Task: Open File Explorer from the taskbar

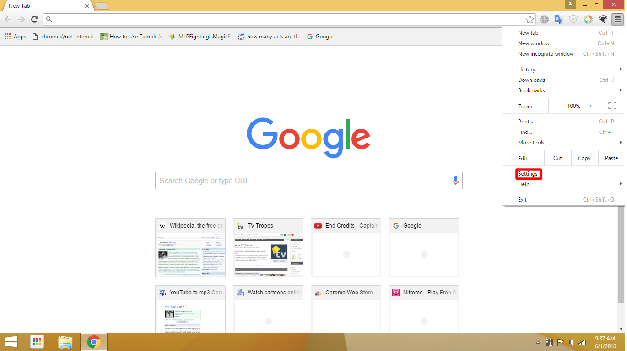Action: (65, 342)
